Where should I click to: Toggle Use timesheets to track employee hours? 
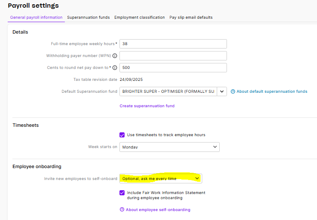pos(122,135)
